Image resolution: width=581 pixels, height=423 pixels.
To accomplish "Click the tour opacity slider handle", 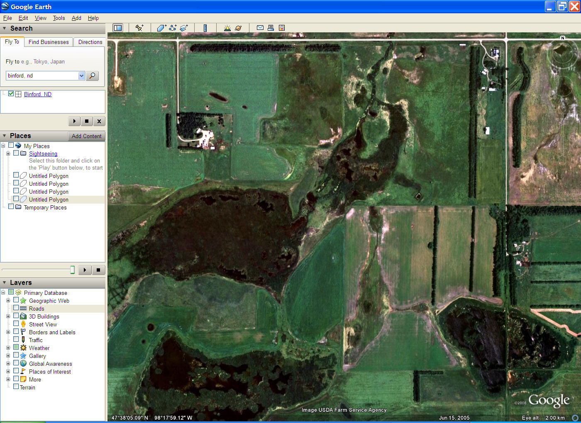I will [72, 270].
